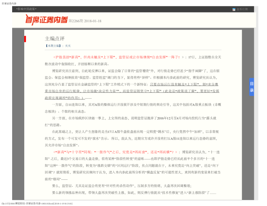Image resolution: width=267 pixels, height=206 pixels.
Task: Open the 查看往期 past issues link
Action: coord(242,9)
